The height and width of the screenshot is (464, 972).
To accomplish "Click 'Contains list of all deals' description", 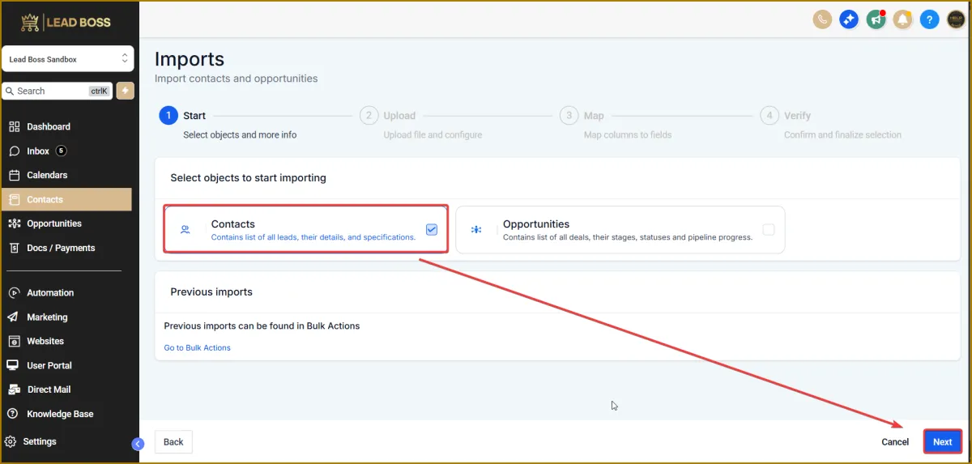I will (628, 237).
